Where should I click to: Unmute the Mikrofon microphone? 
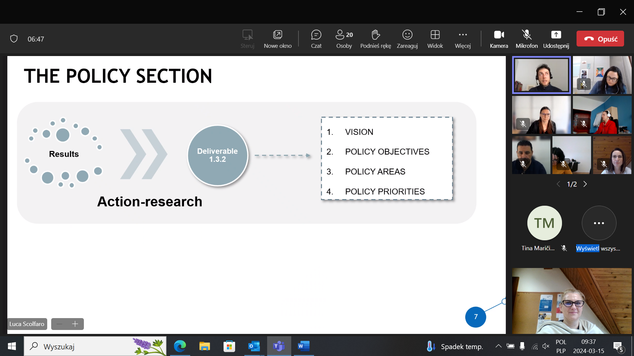[527, 39]
